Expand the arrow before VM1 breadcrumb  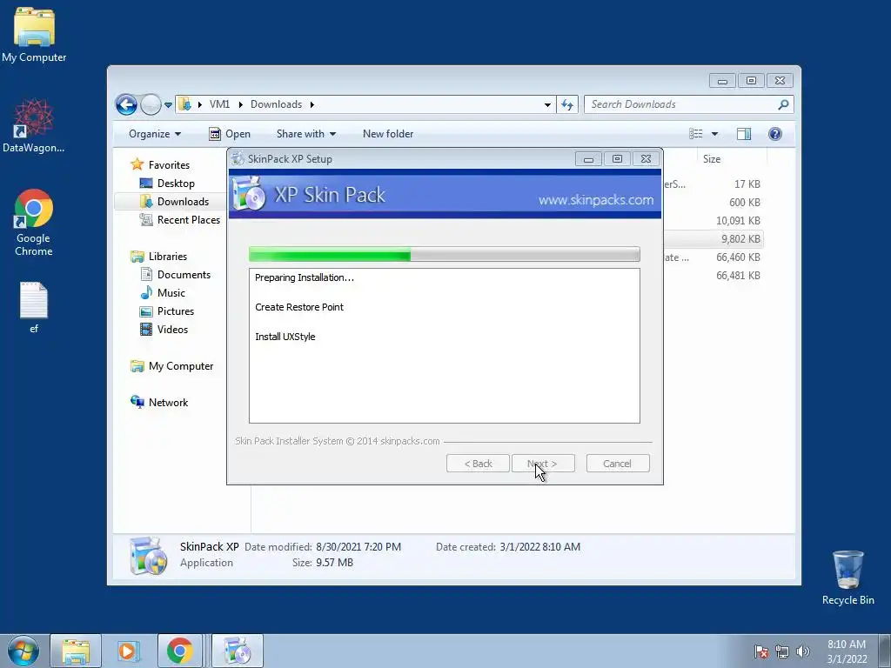[200, 104]
